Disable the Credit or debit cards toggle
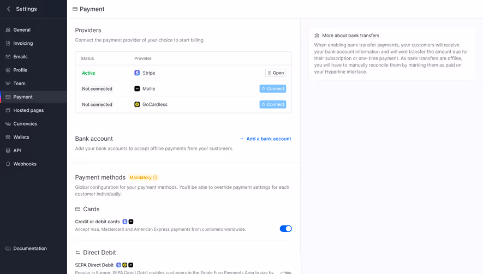The image size is (483, 274). coord(285,229)
